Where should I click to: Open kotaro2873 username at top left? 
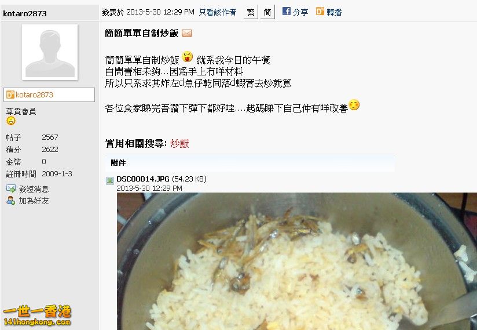[x=25, y=13]
